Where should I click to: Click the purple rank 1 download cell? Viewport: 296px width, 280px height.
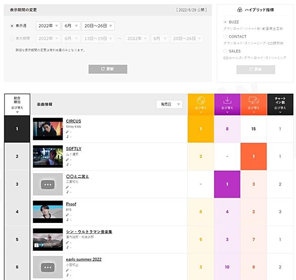tap(227, 184)
